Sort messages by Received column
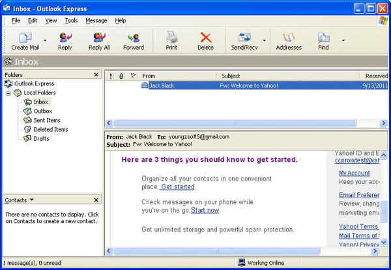This screenshot has height=270, width=391. click(x=374, y=76)
